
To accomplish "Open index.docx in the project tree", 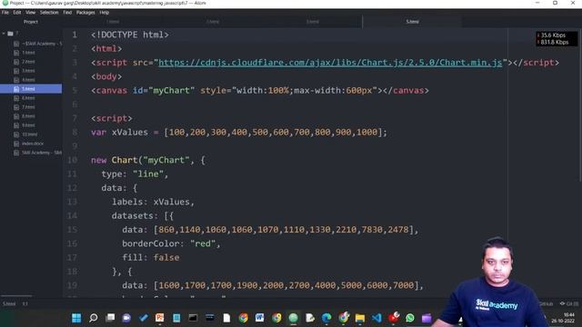I will (33, 144).
